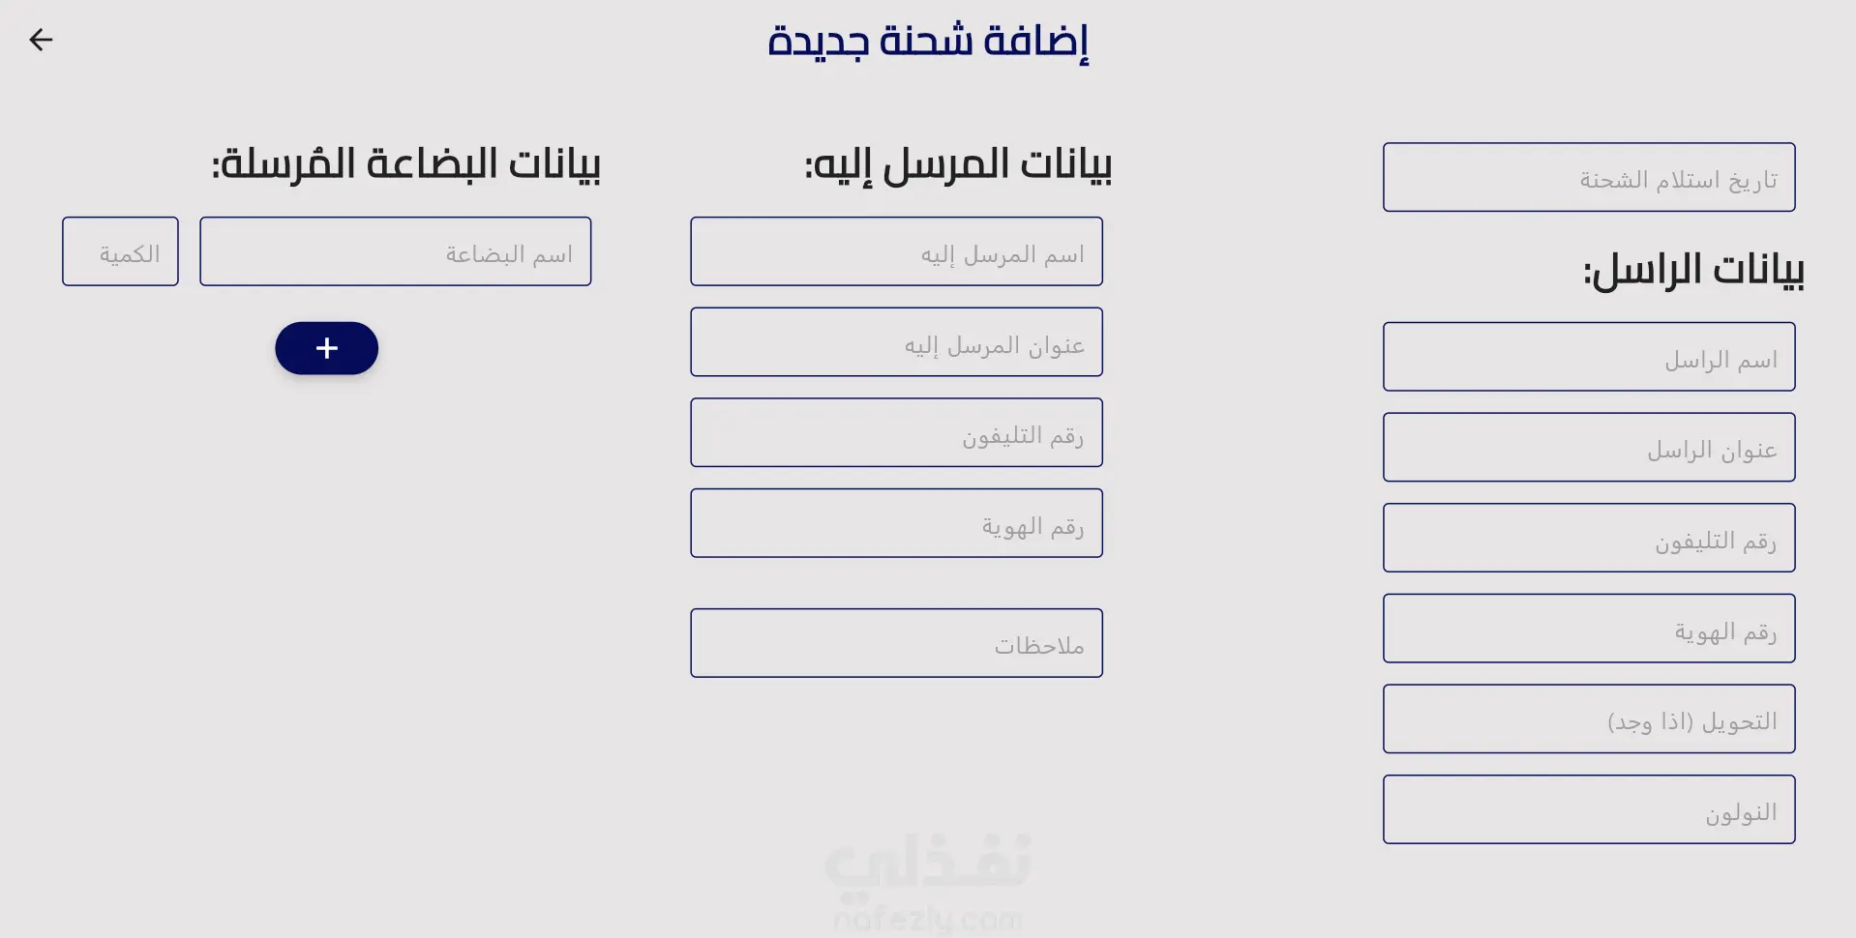
Task: Focus the shipment receipt date field (تاريخ استلام الشحنة)
Action: pyautogui.click(x=1589, y=177)
